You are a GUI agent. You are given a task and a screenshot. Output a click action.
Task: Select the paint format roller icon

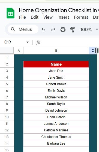(x=73, y=30)
